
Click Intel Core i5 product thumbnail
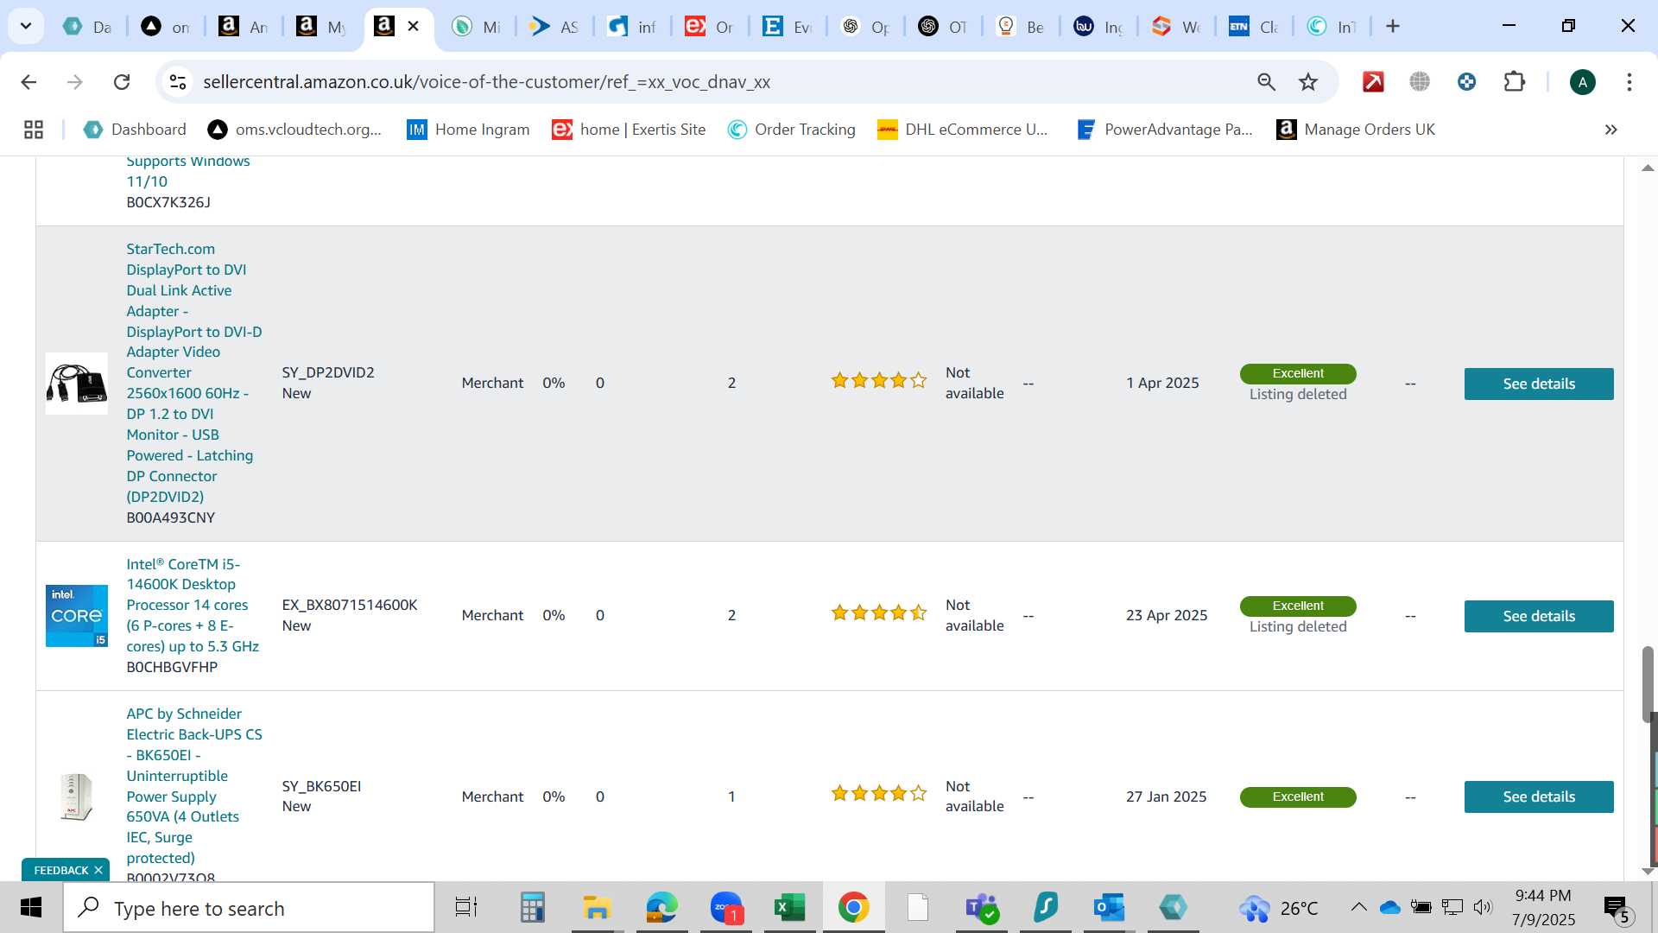click(77, 615)
